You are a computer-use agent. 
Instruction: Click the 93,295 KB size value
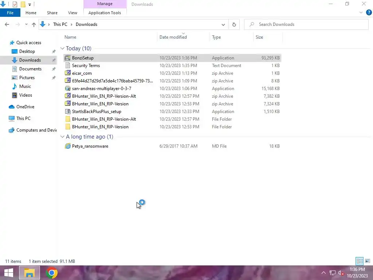(x=271, y=58)
